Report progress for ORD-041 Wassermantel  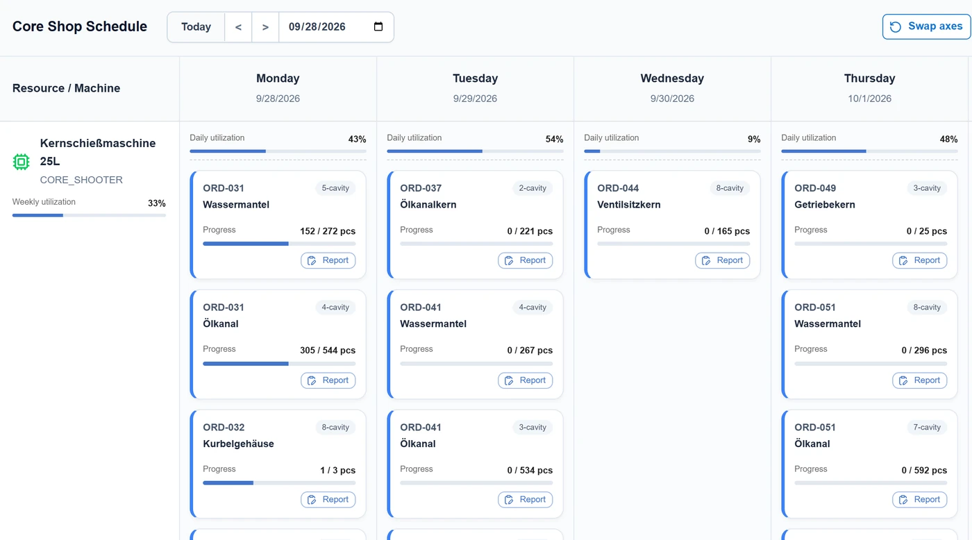pyautogui.click(x=526, y=380)
